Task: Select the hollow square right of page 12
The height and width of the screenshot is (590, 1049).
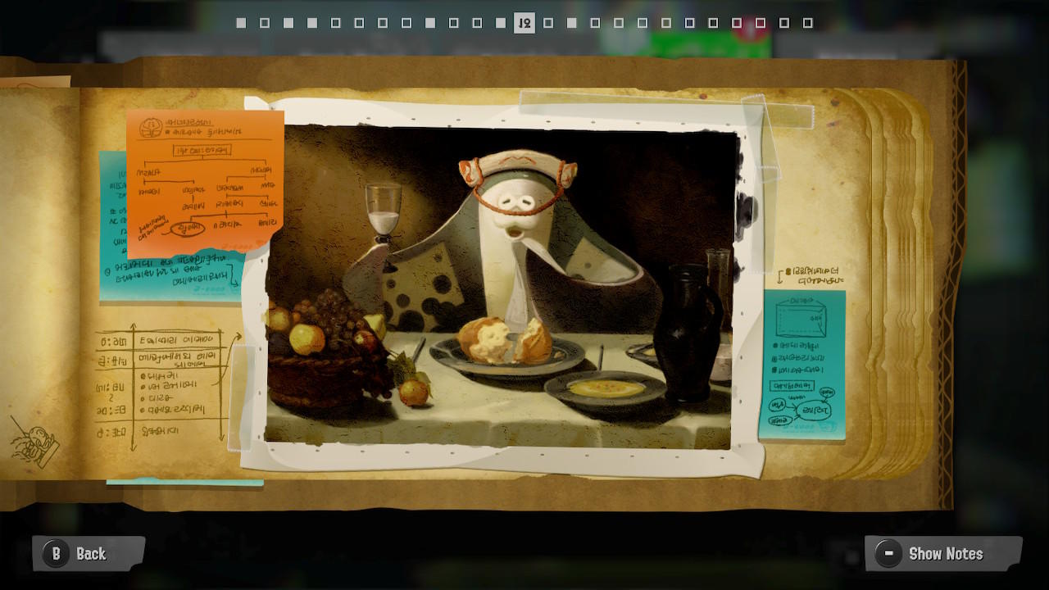Action: click(x=548, y=23)
